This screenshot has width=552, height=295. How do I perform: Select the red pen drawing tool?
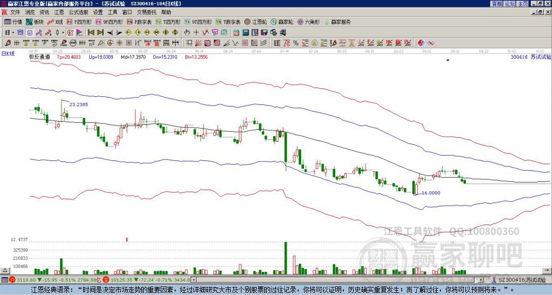pos(8,43)
